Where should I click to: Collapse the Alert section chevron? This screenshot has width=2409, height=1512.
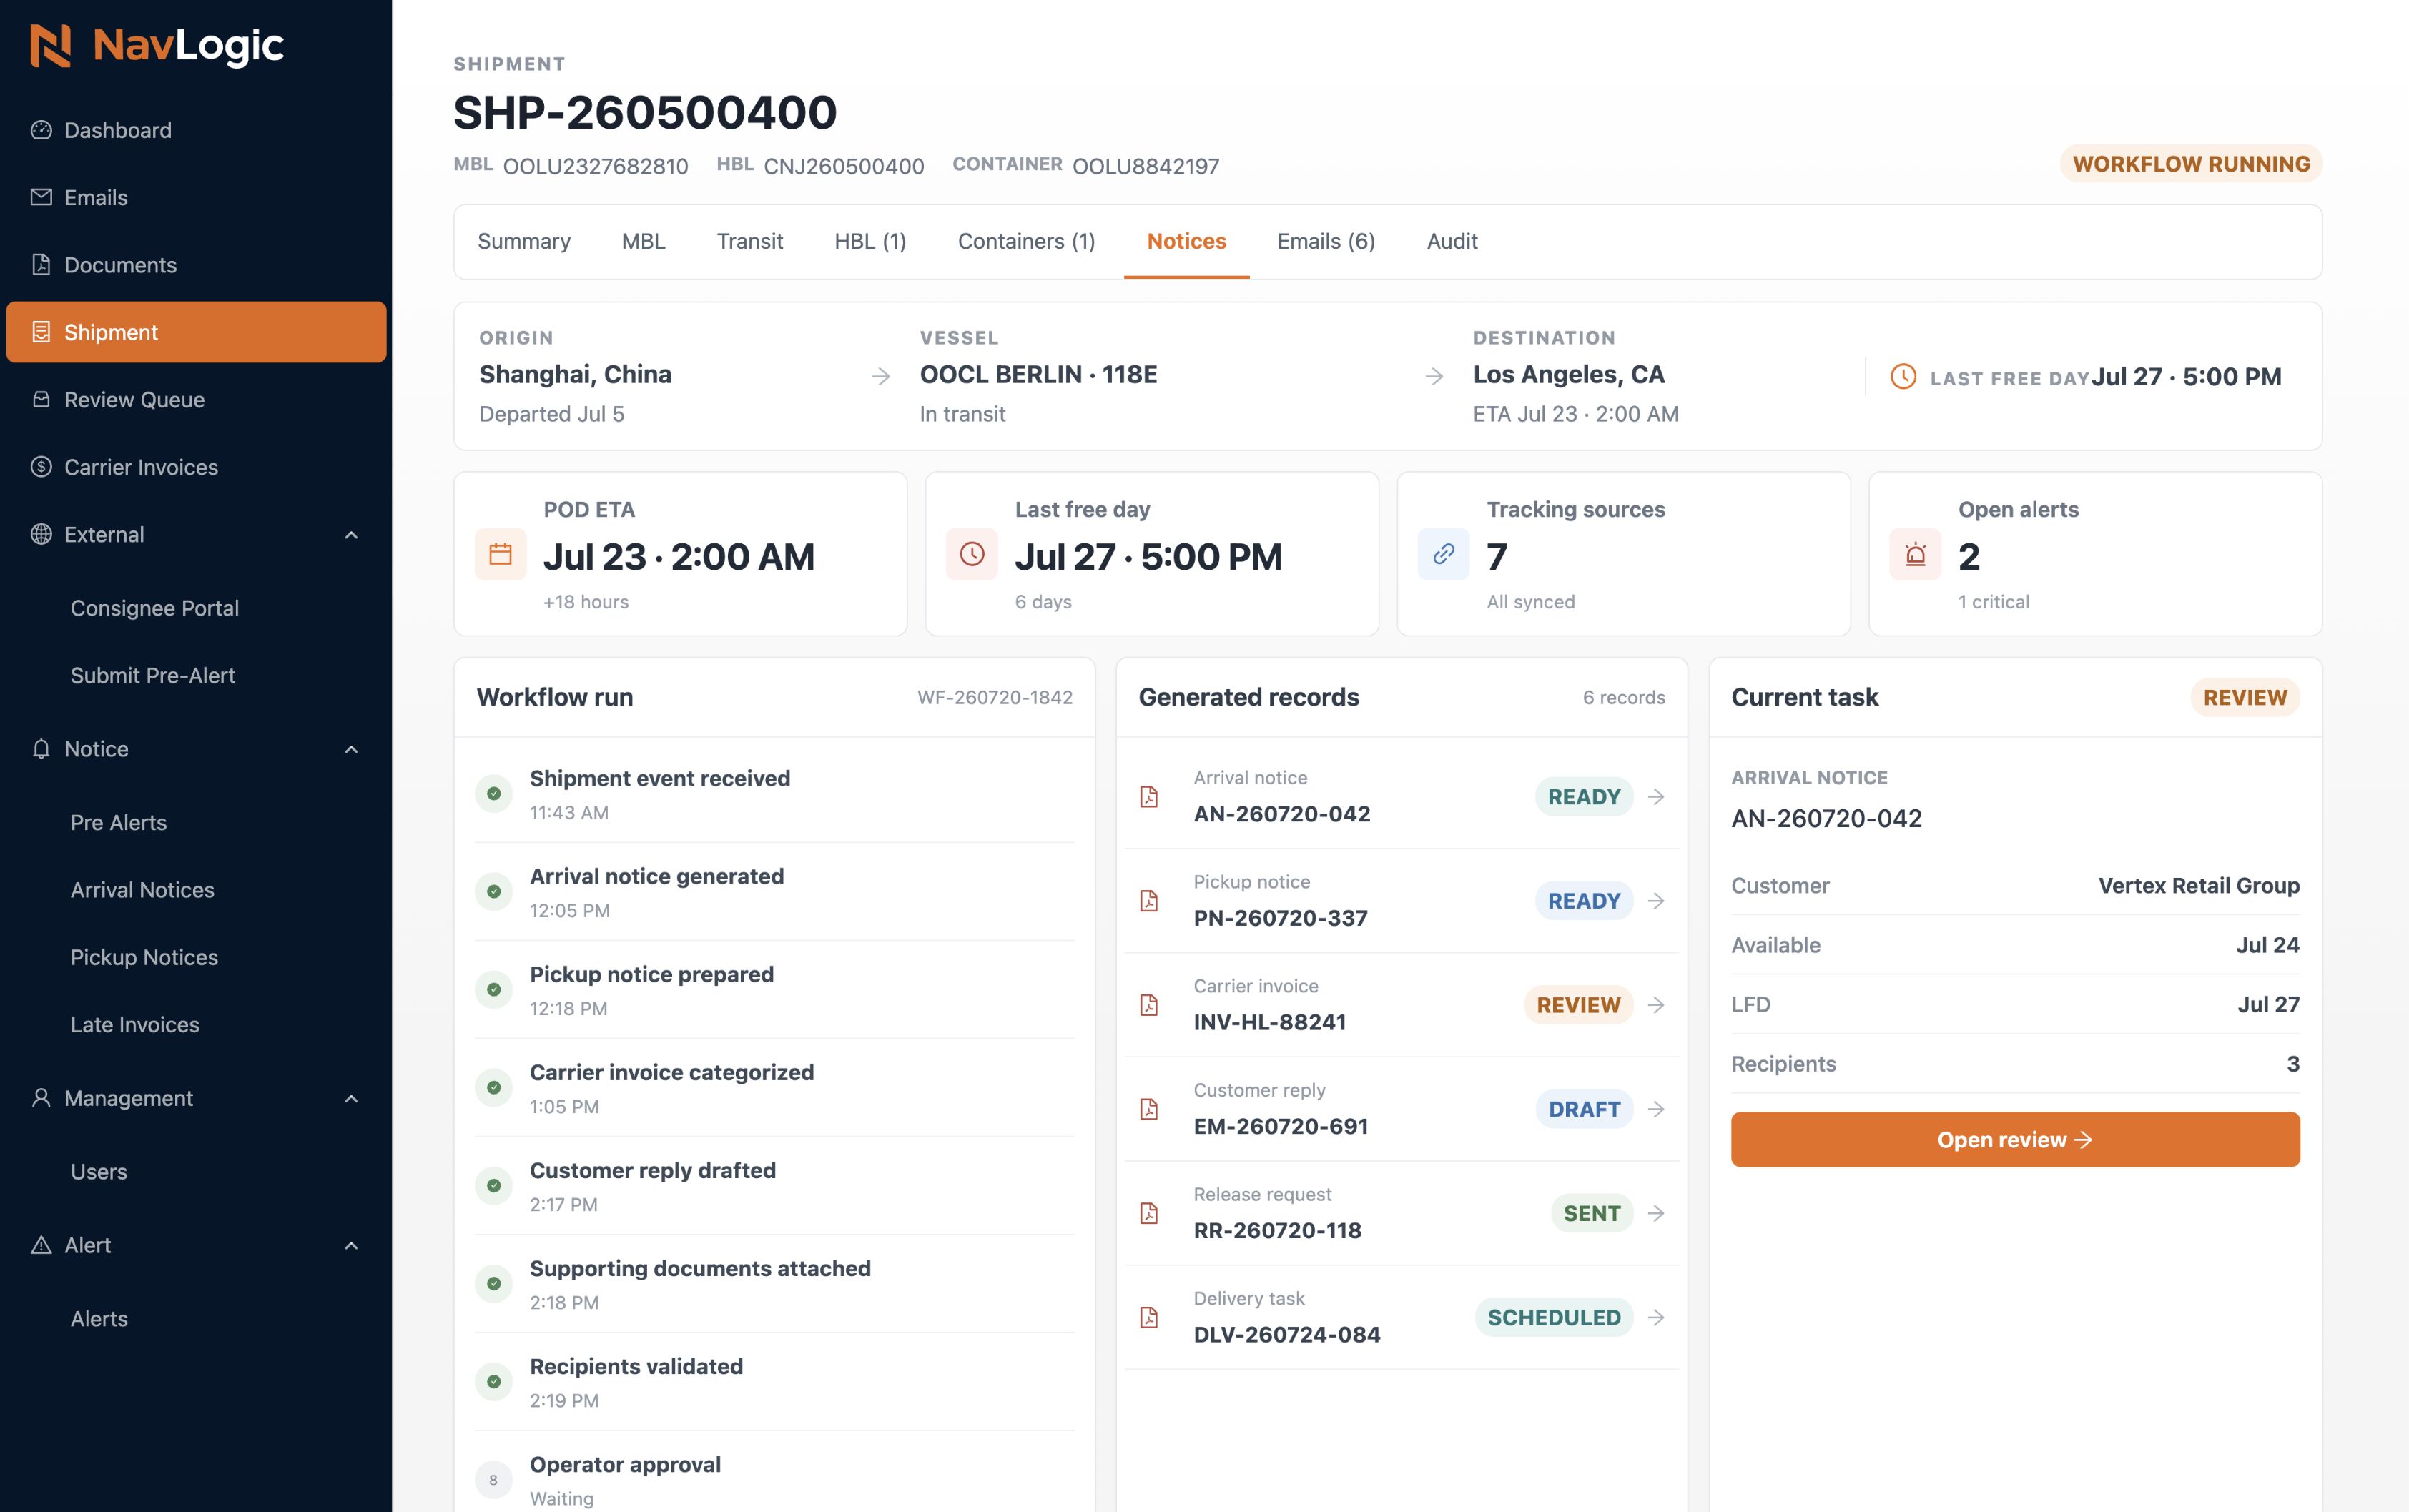351,1245
